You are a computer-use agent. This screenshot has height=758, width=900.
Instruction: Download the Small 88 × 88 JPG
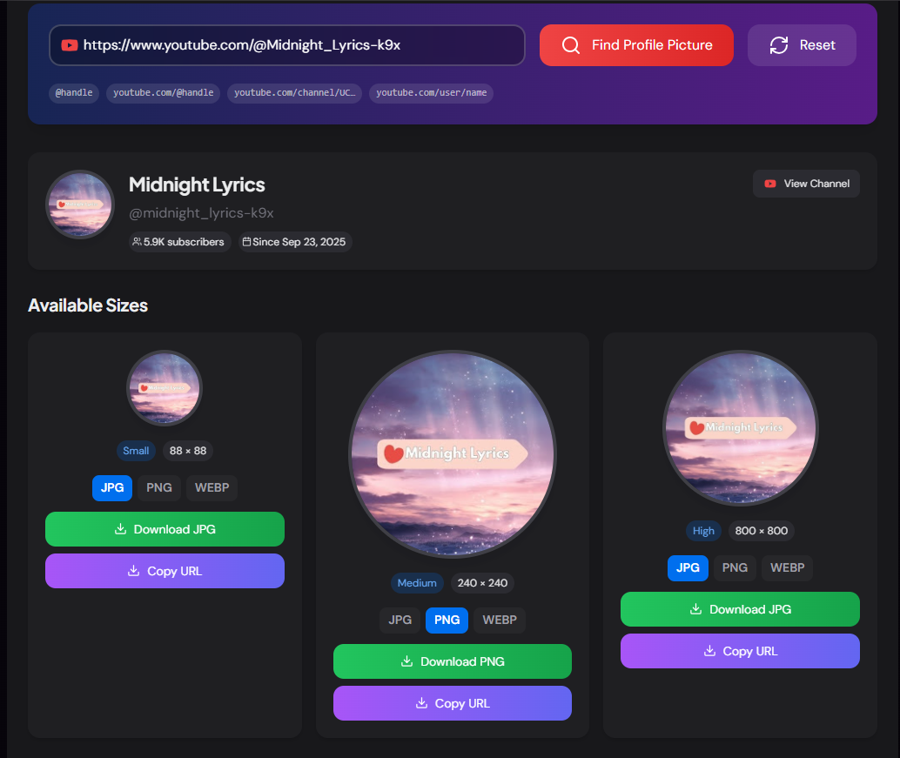click(165, 529)
